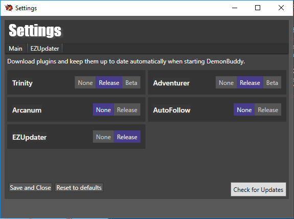
Task: Set EZUpdater update channel to None
Action: coord(103,137)
